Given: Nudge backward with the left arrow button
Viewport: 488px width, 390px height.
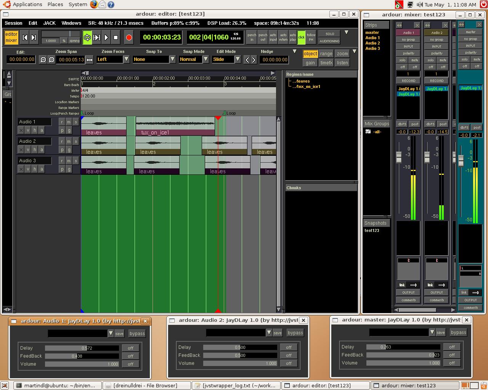Looking at the screenshot, I should tap(247, 59).
